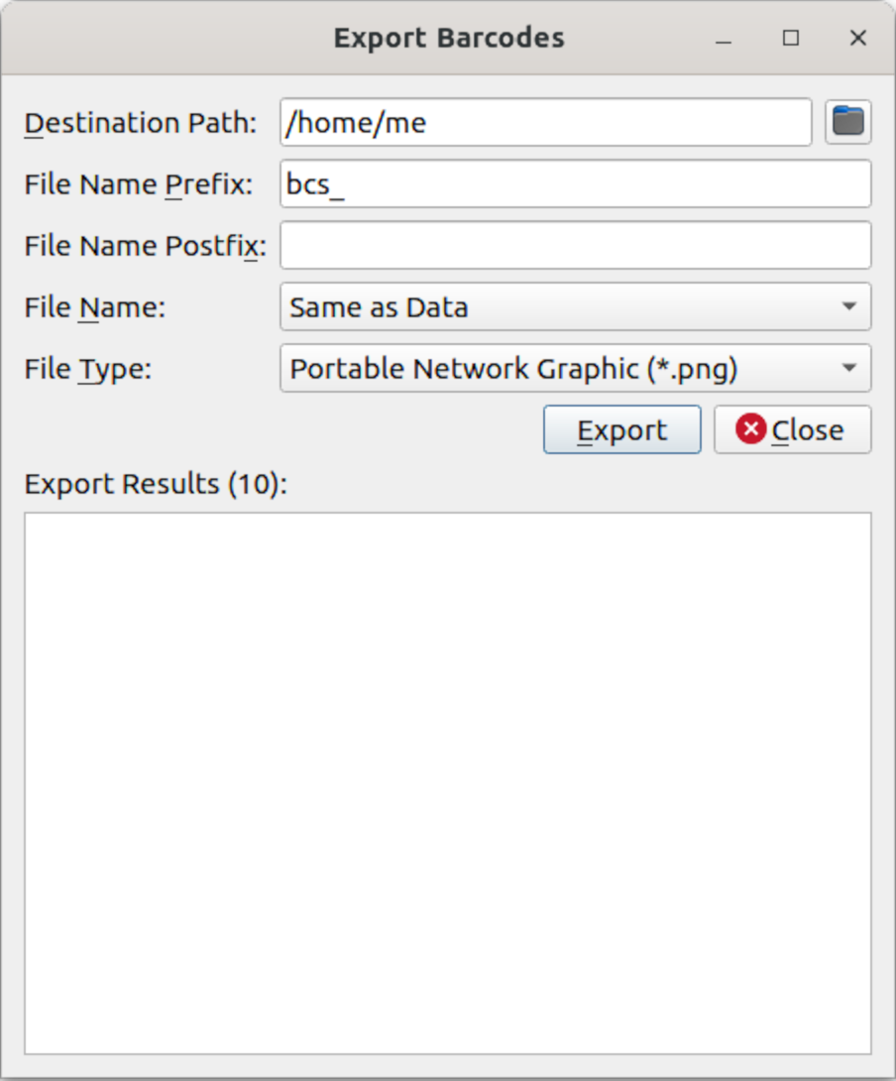Click the empty File Name Postfix field
This screenshot has width=896, height=1081.
tap(575, 245)
